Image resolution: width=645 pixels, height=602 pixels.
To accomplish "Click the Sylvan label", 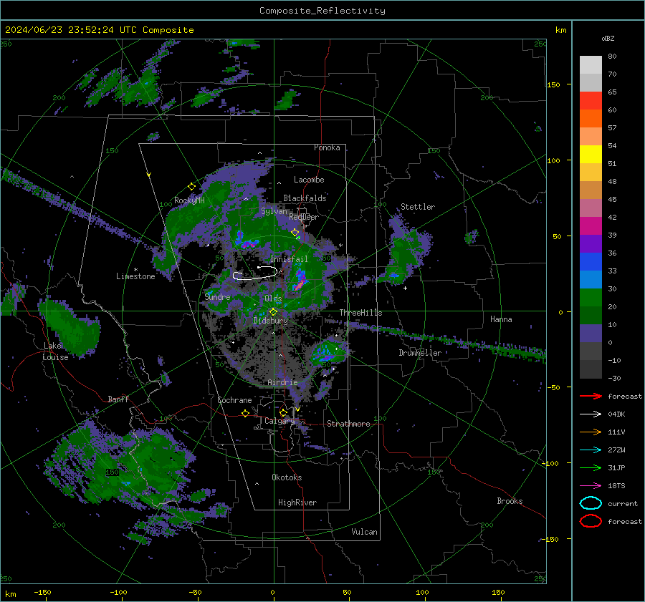I will tap(274, 211).
